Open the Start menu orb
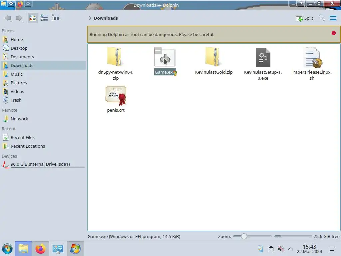Viewport: 341px width, 256px height. (7, 249)
